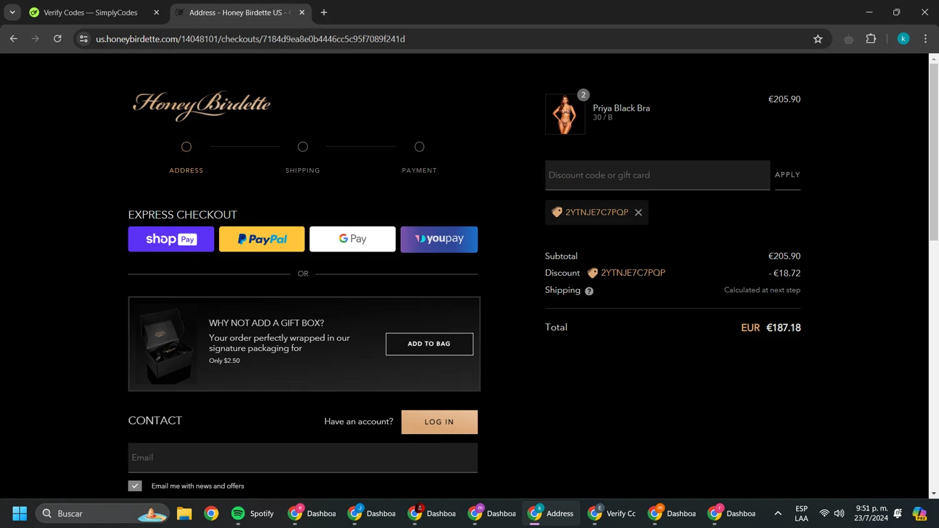Click the gift box product image
Screen dimensions: 939x528
(x=167, y=344)
